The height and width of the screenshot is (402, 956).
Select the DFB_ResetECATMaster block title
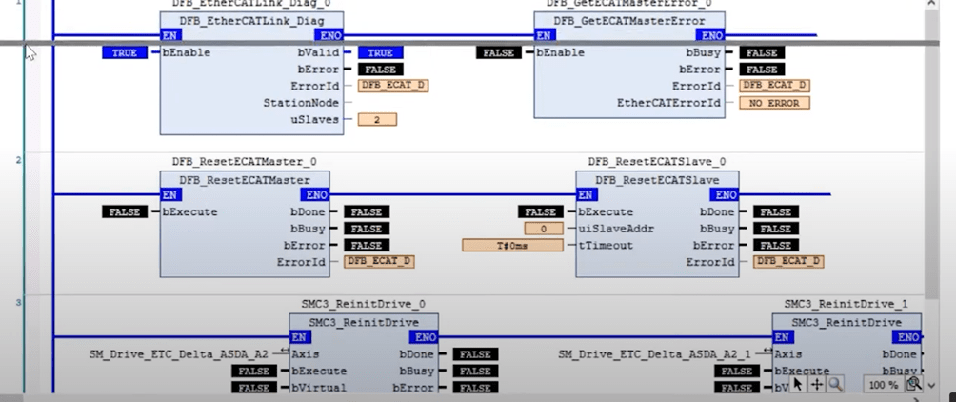(x=245, y=179)
